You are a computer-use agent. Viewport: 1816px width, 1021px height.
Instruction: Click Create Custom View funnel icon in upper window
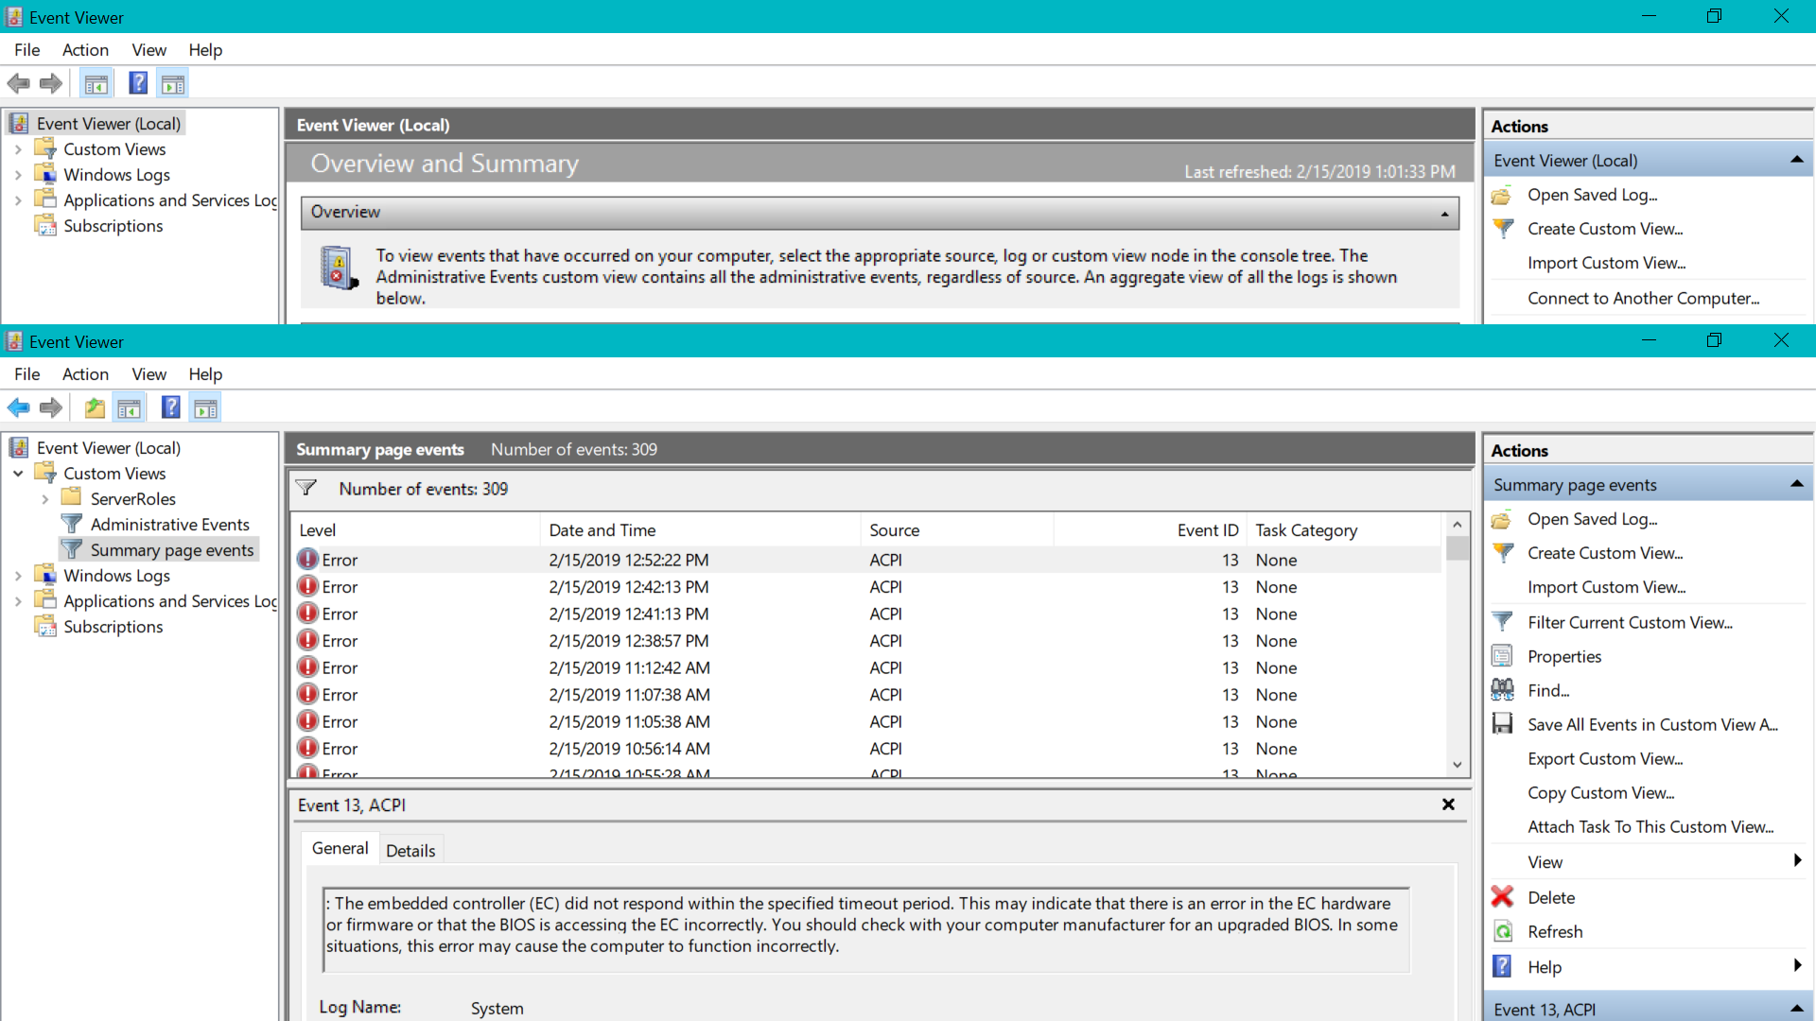click(1502, 229)
